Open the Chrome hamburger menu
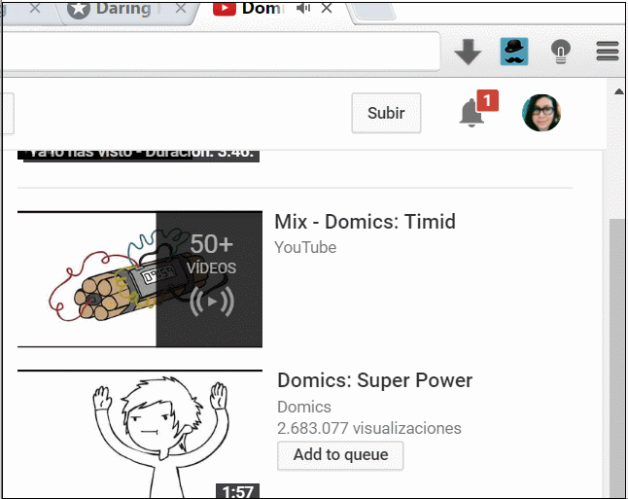This screenshot has width=628, height=499. 608,53
